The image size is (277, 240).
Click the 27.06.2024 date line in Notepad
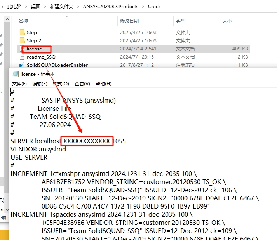click(55, 125)
